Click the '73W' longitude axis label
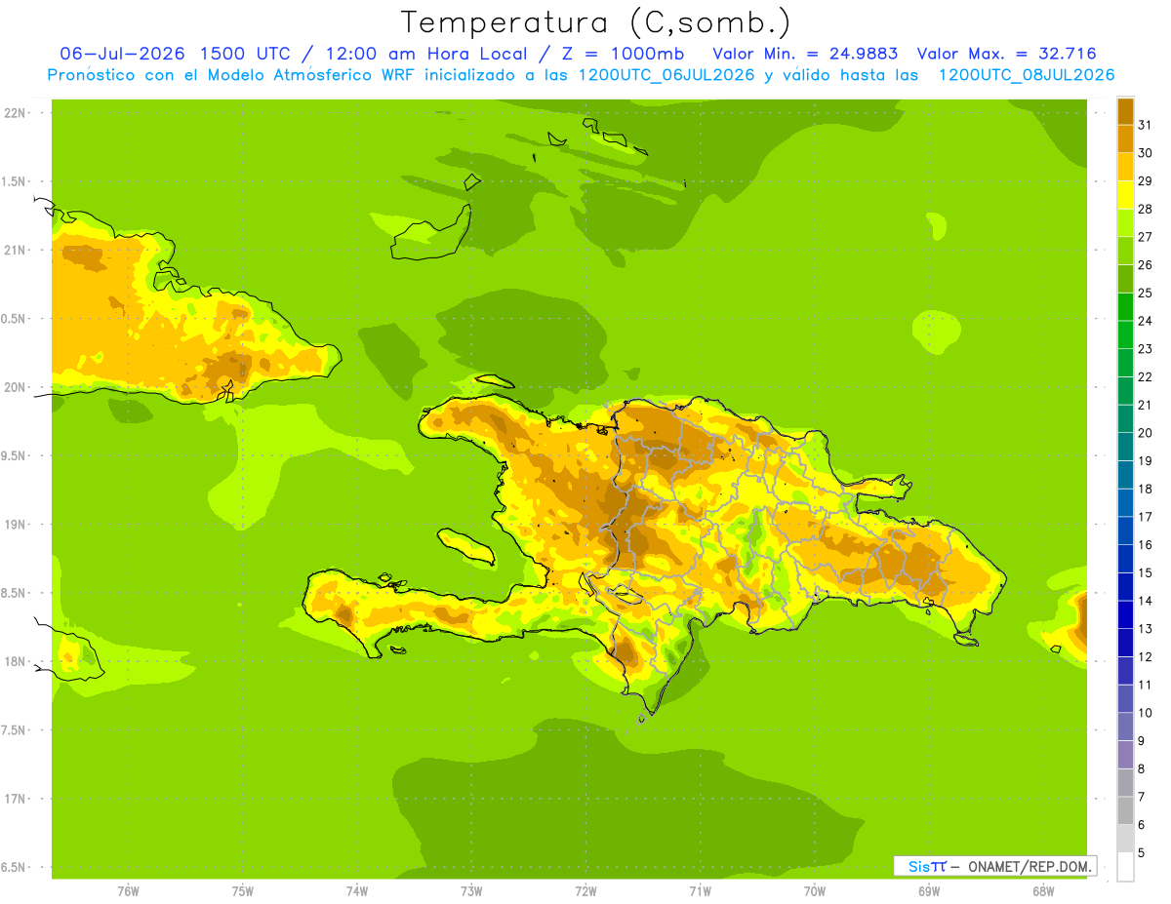The image size is (1171, 904). pyautogui.click(x=471, y=891)
